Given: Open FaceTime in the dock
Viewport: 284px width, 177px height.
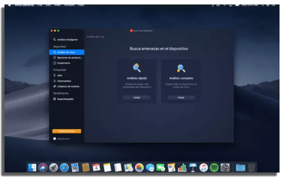Looking at the screenshot, I should pyautogui.click(x=161, y=168).
